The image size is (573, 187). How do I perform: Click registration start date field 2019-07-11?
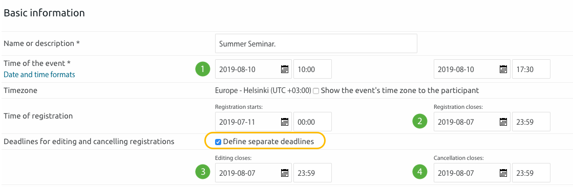(253, 122)
